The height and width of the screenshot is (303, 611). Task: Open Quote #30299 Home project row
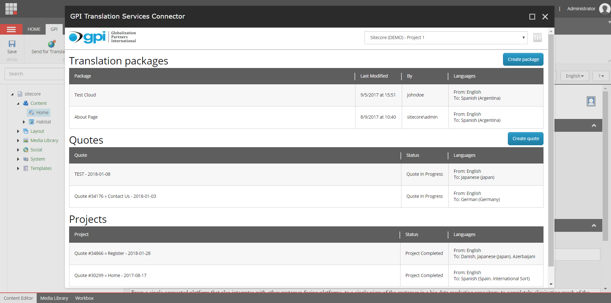pos(306,276)
